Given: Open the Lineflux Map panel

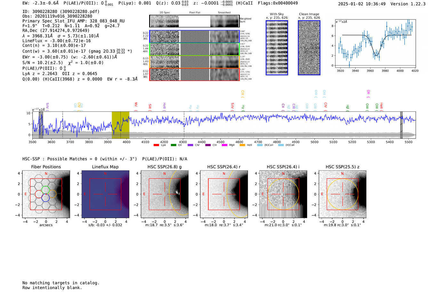Looking at the screenshot, I should [x=105, y=194].
